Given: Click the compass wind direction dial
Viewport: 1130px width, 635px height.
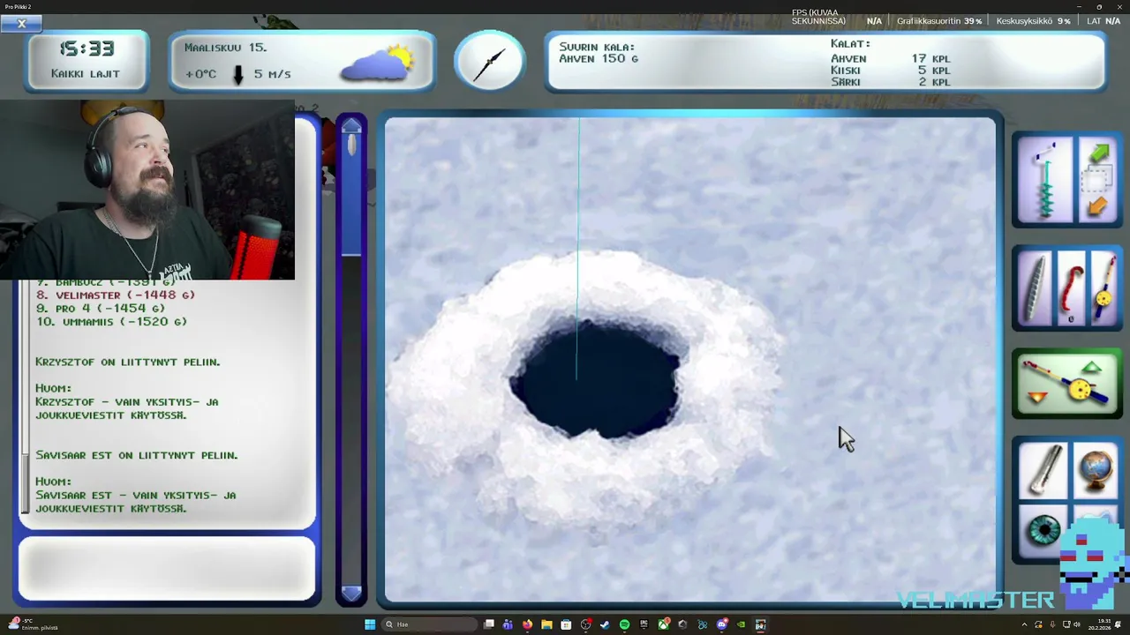Looking at the screenshot, I should (489, 63).
